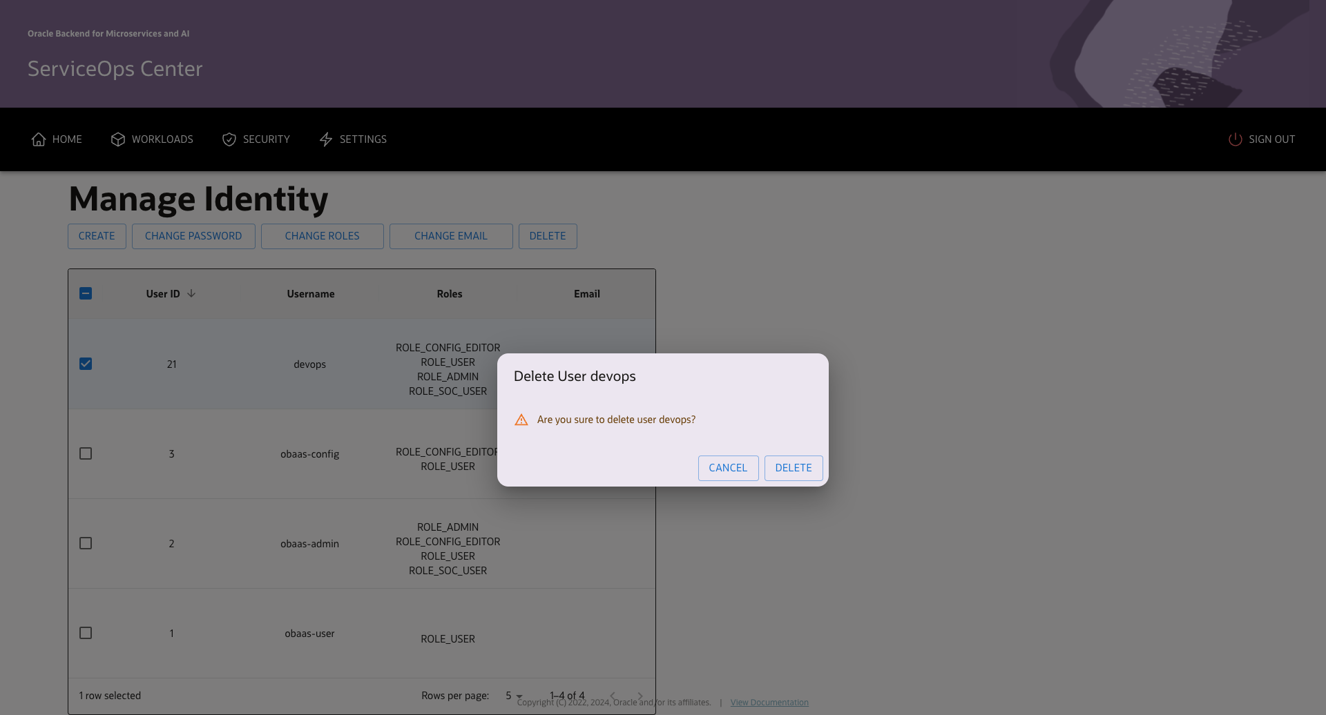Click the Settings lightning bolt icon

click(x=326, y=139)
